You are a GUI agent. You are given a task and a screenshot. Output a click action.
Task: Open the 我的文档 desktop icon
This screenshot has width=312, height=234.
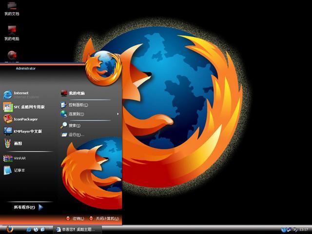point(12,9)
